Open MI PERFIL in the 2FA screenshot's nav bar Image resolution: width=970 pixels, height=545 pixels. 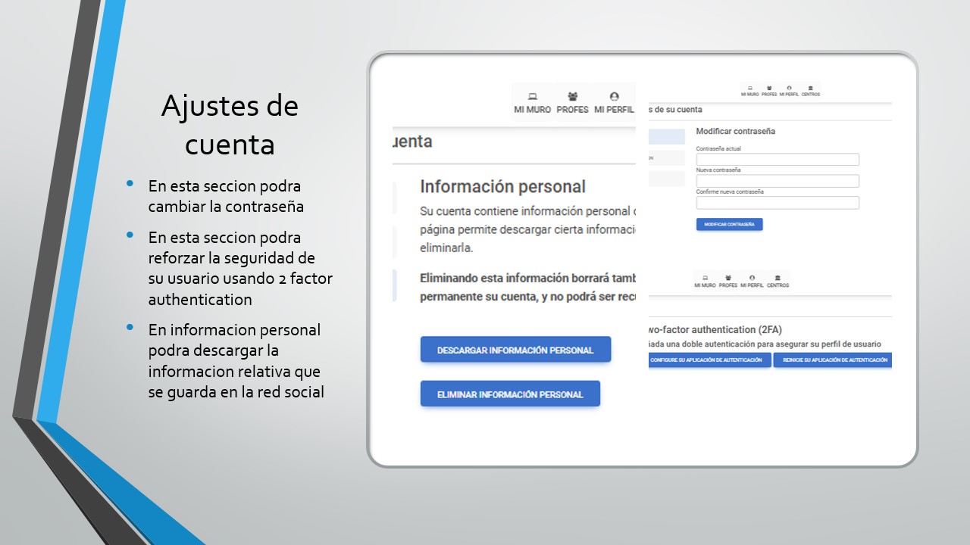(752, 282)
